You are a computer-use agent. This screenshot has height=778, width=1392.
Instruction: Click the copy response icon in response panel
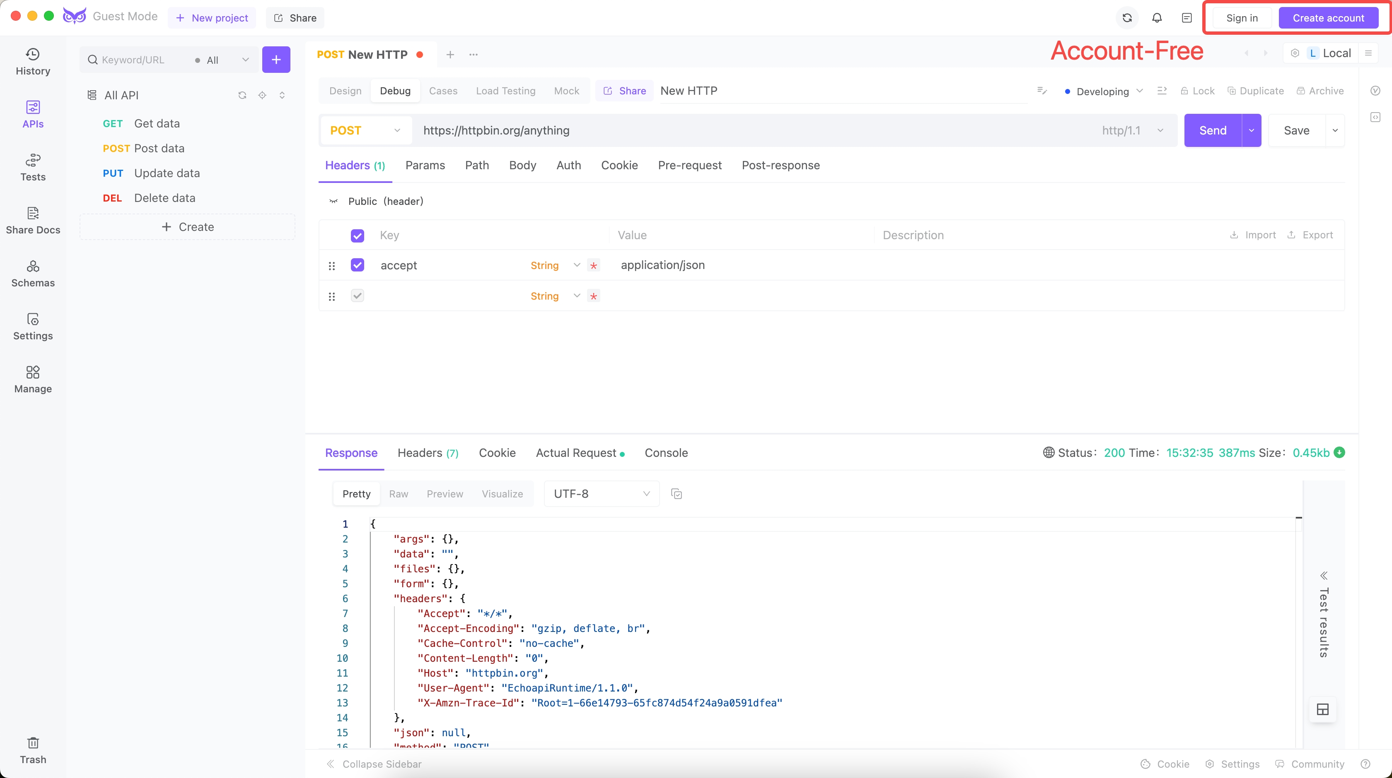[676, 494]
